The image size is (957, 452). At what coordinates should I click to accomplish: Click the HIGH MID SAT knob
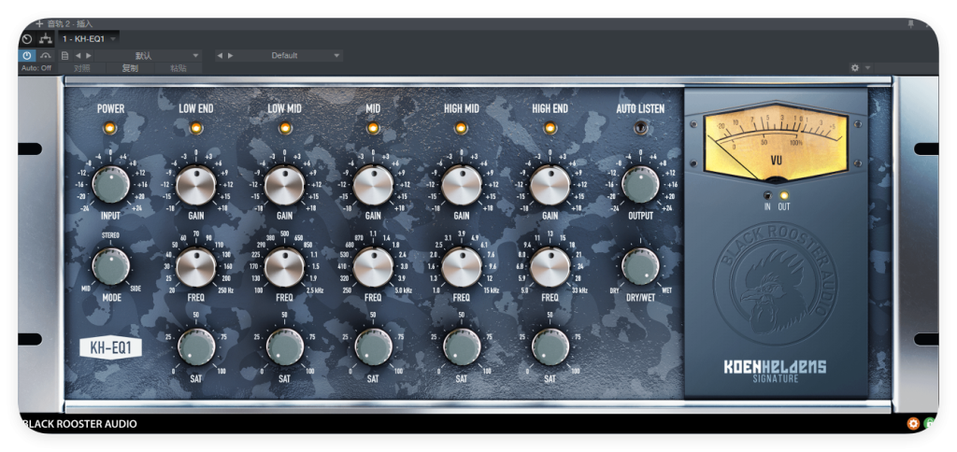[x=462, y=347]
